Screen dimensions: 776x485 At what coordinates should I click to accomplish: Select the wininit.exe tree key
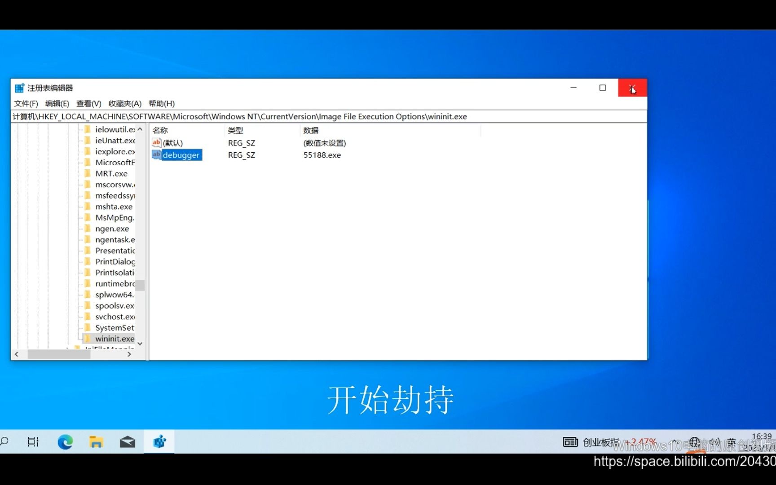coord(115,339)
